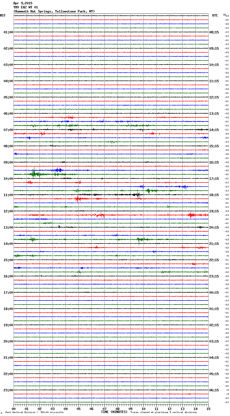Select the MST hour label "02:00"
Screen dimensions: 230x416
click(x=8, y=49)
